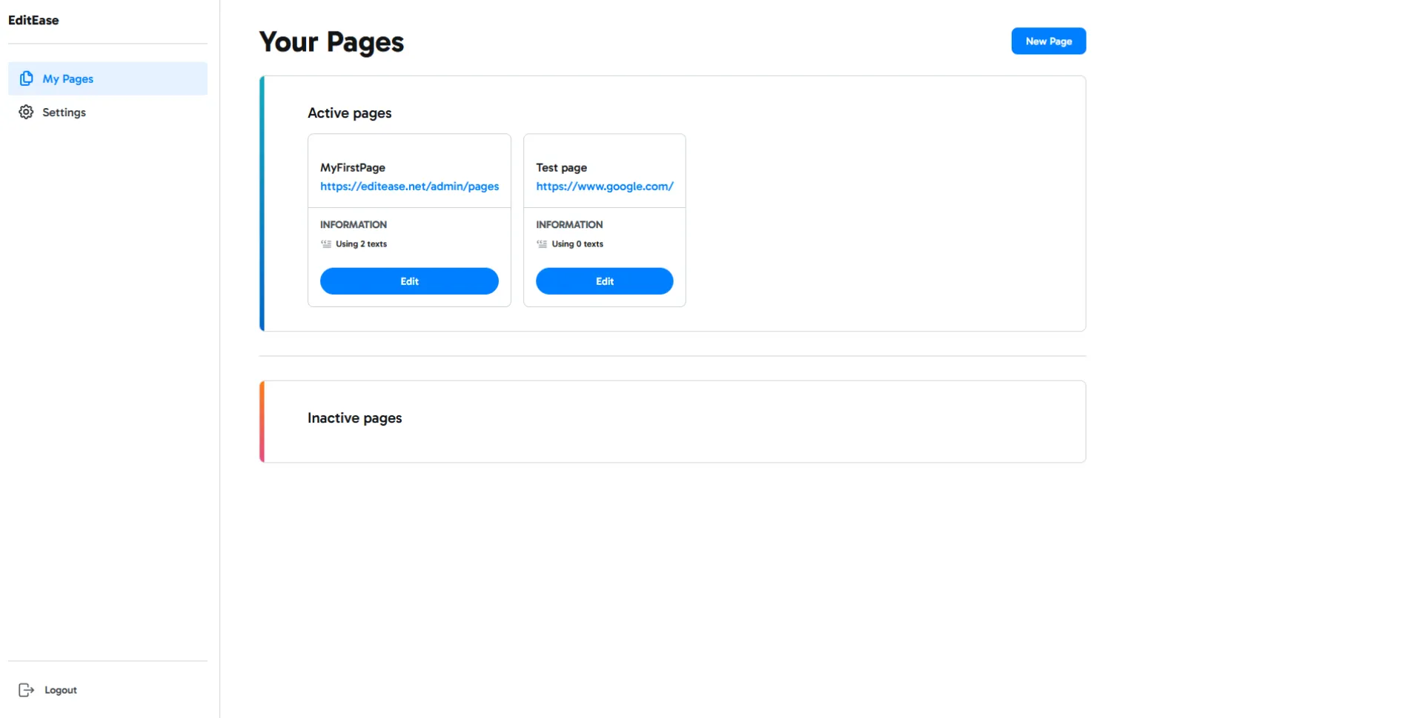Create a page with New Page button
Screen dimensions: 1423x718
point(1049,41)
